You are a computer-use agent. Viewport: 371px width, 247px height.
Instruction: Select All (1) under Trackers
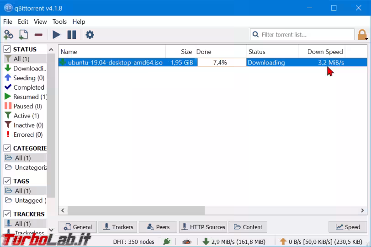point(25,224)
